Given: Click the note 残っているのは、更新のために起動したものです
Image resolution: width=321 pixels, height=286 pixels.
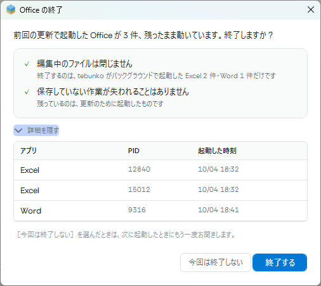Looking at the screenshot, I should [100, 104].
